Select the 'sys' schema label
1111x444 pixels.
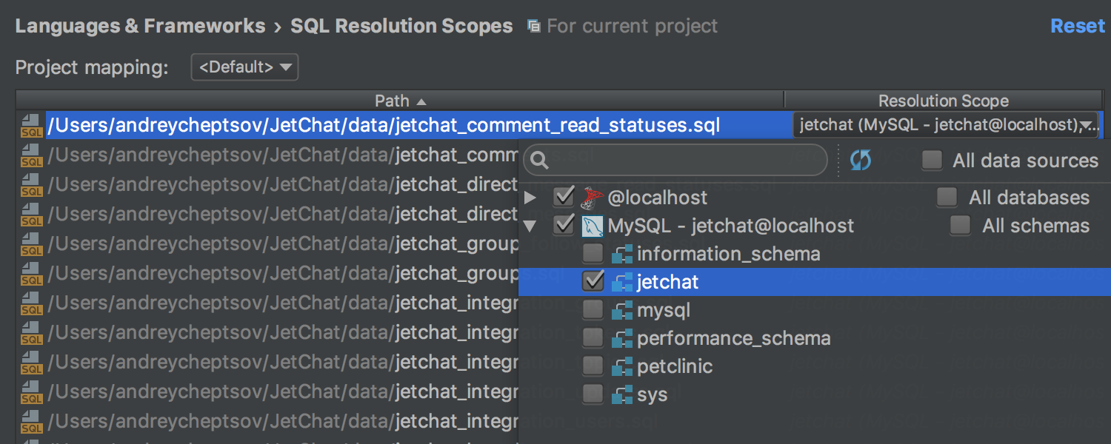coord(653,395)
